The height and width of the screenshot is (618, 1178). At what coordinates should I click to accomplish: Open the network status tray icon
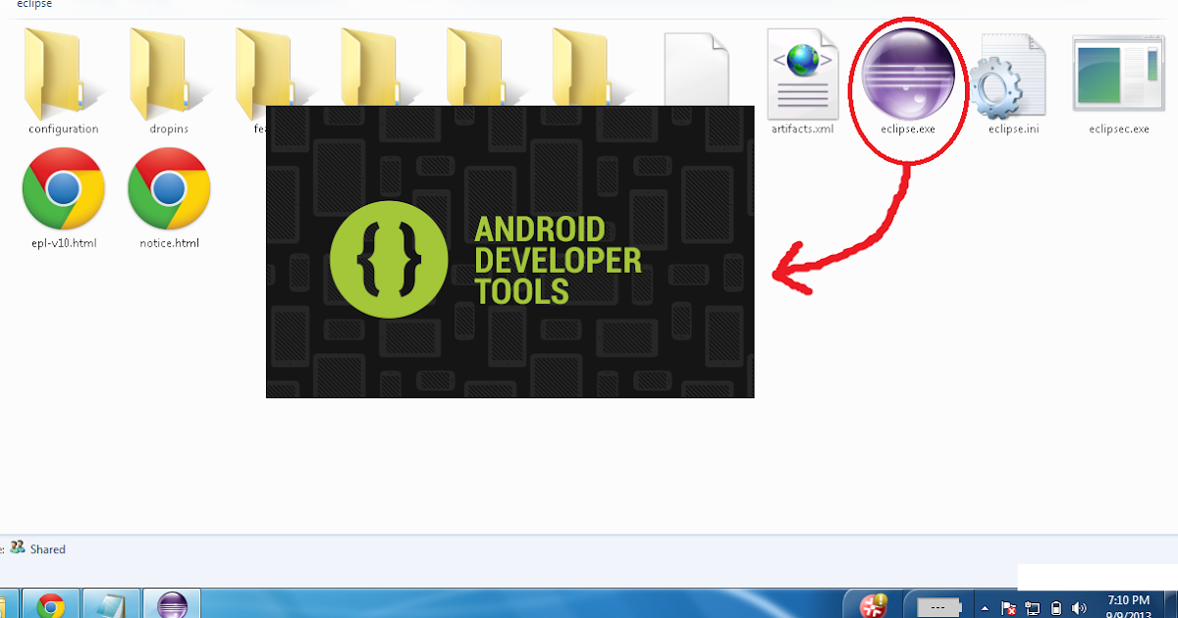1033,608
